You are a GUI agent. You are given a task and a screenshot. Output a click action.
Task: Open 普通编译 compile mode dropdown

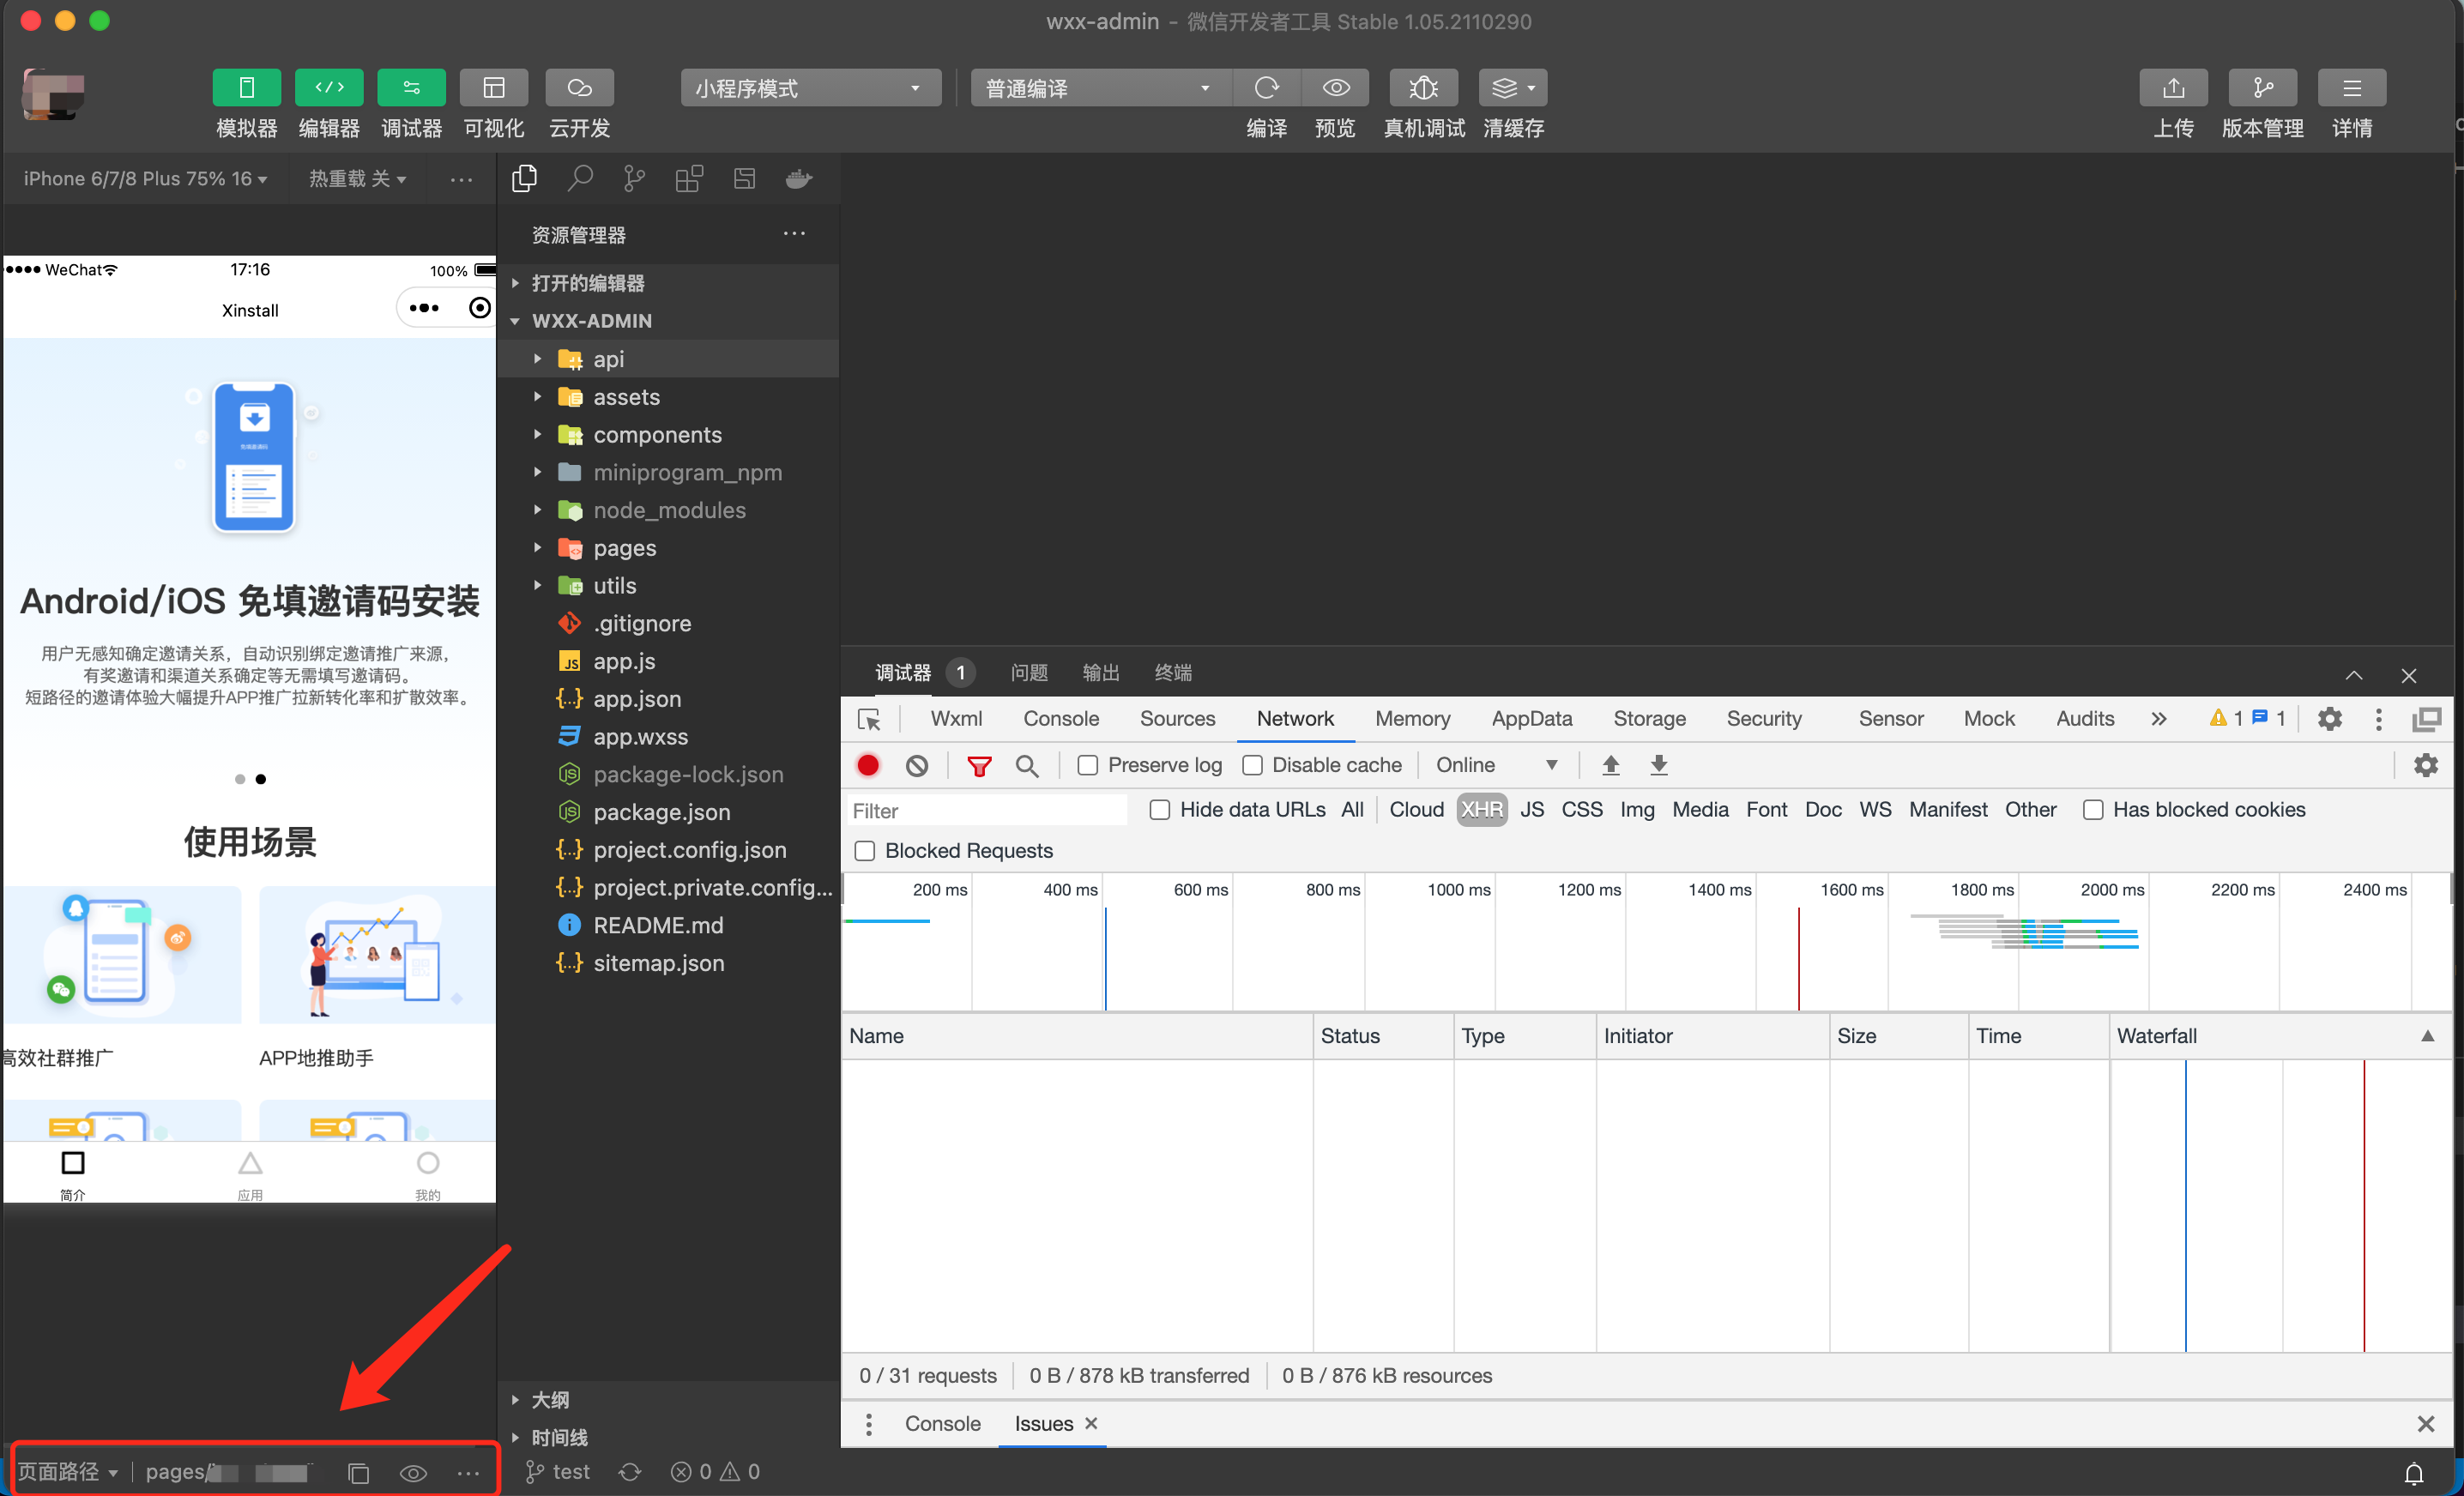coord(1100,88)
